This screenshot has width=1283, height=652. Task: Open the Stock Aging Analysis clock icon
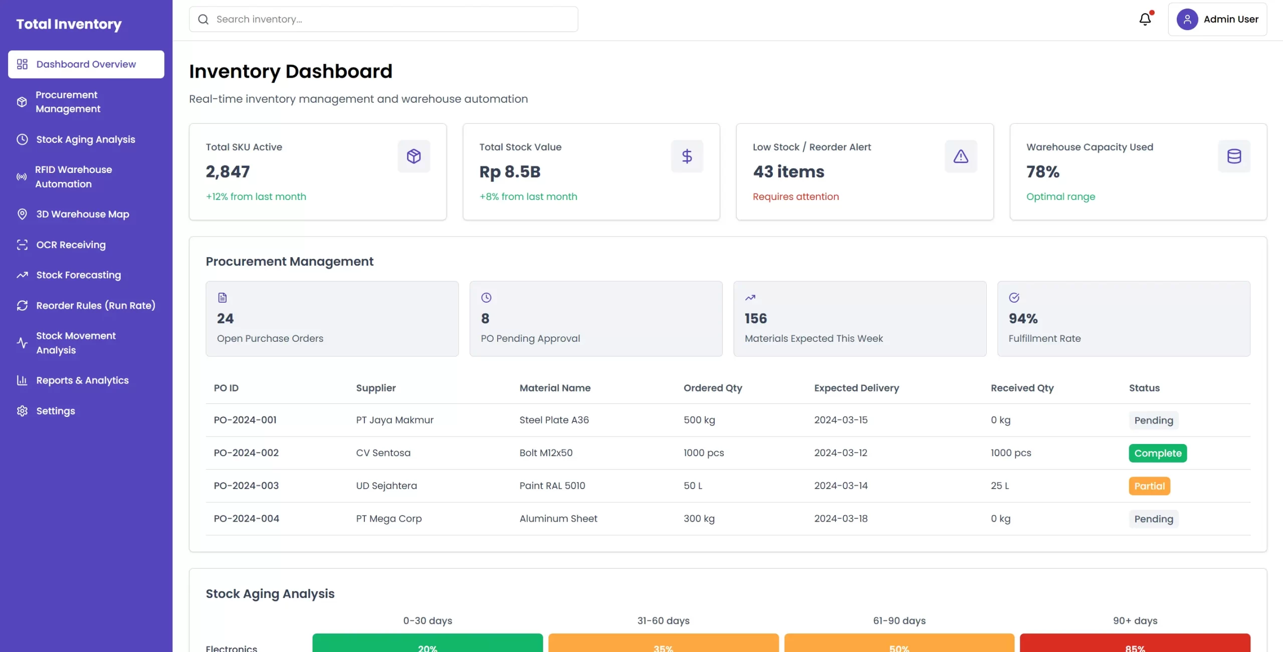click(22, 139)
